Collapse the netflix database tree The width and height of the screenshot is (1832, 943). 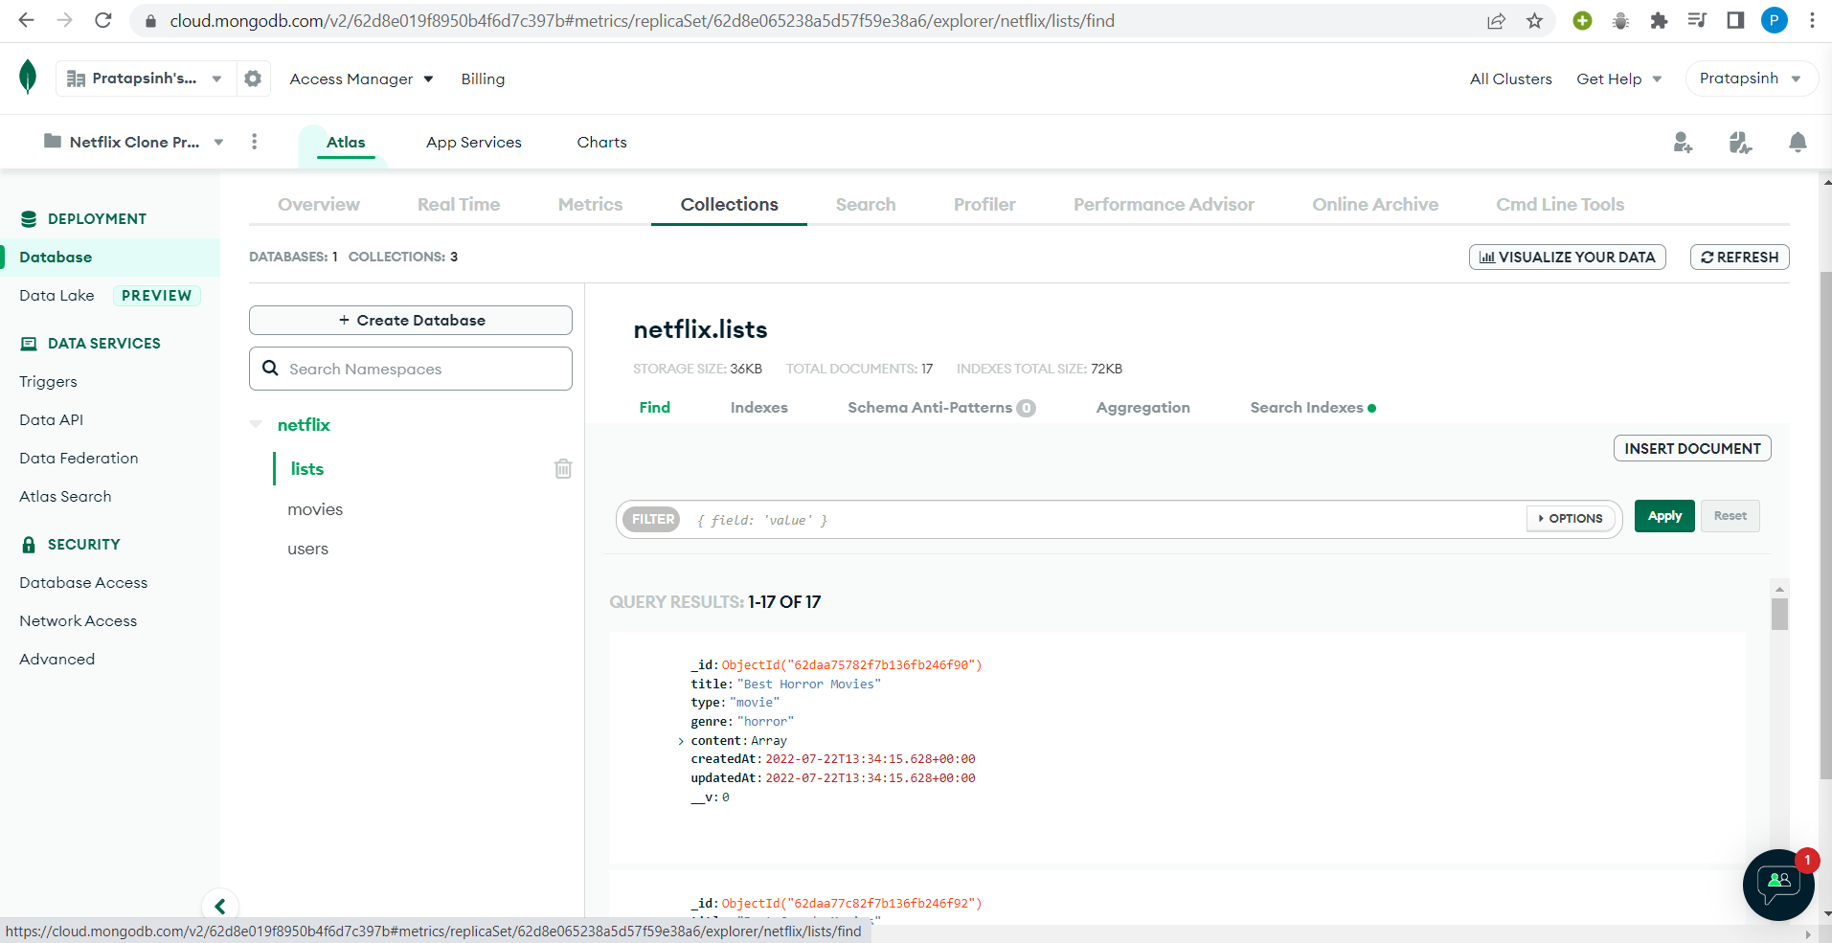tap(256, 424)
